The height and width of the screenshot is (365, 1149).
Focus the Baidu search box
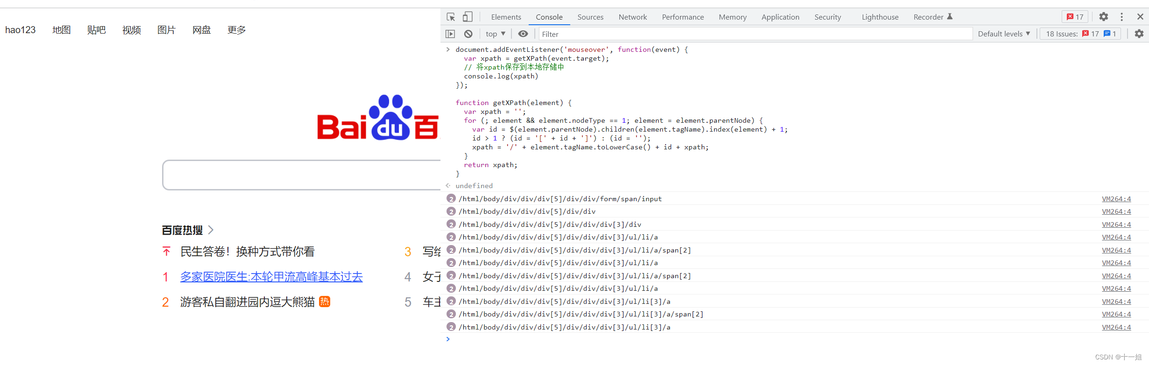301,175
